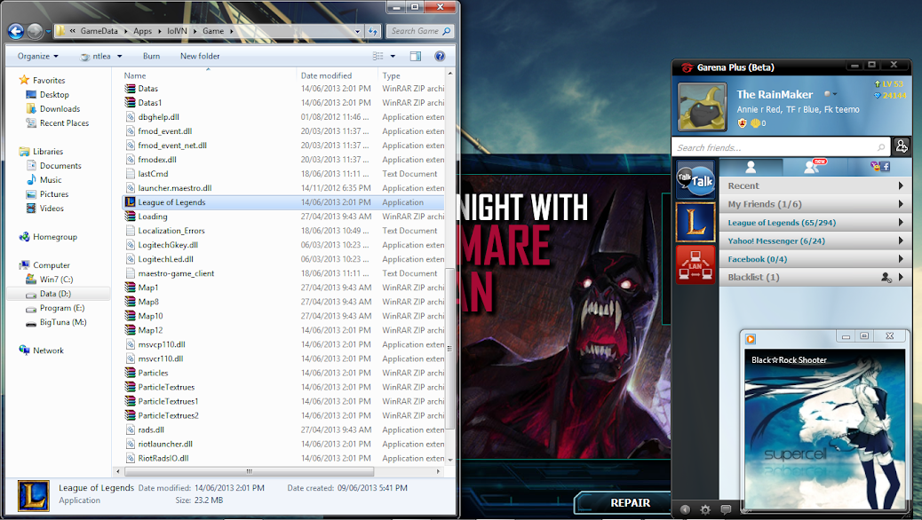Select Documents library
This screenshot has height=520, width=922.
click(60, 166)
